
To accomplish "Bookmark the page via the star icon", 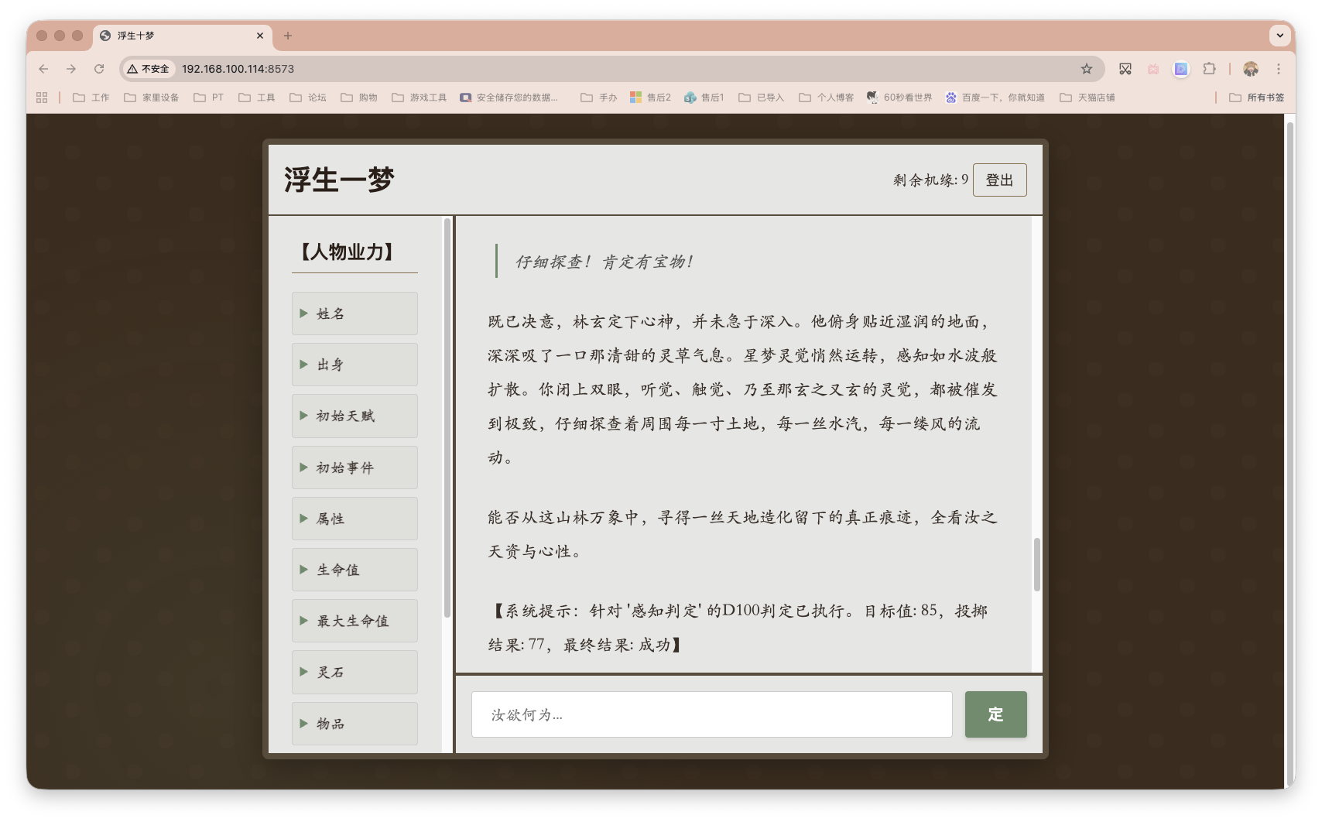I will [1087, 69].
